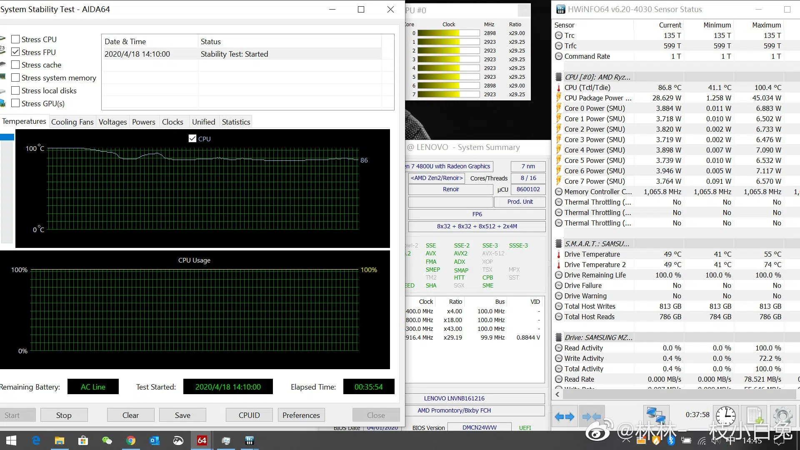Click the Stop button in AIDA64
Image resolution: width=800 pixels, height=450 pixels.
pos(64,415)
